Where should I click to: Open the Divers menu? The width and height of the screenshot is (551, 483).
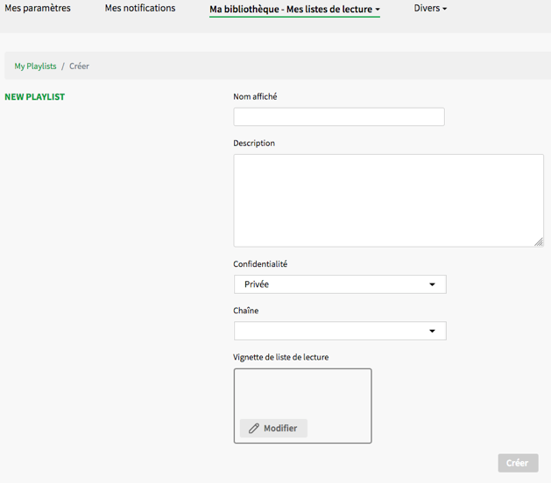[x=429, y=9]
